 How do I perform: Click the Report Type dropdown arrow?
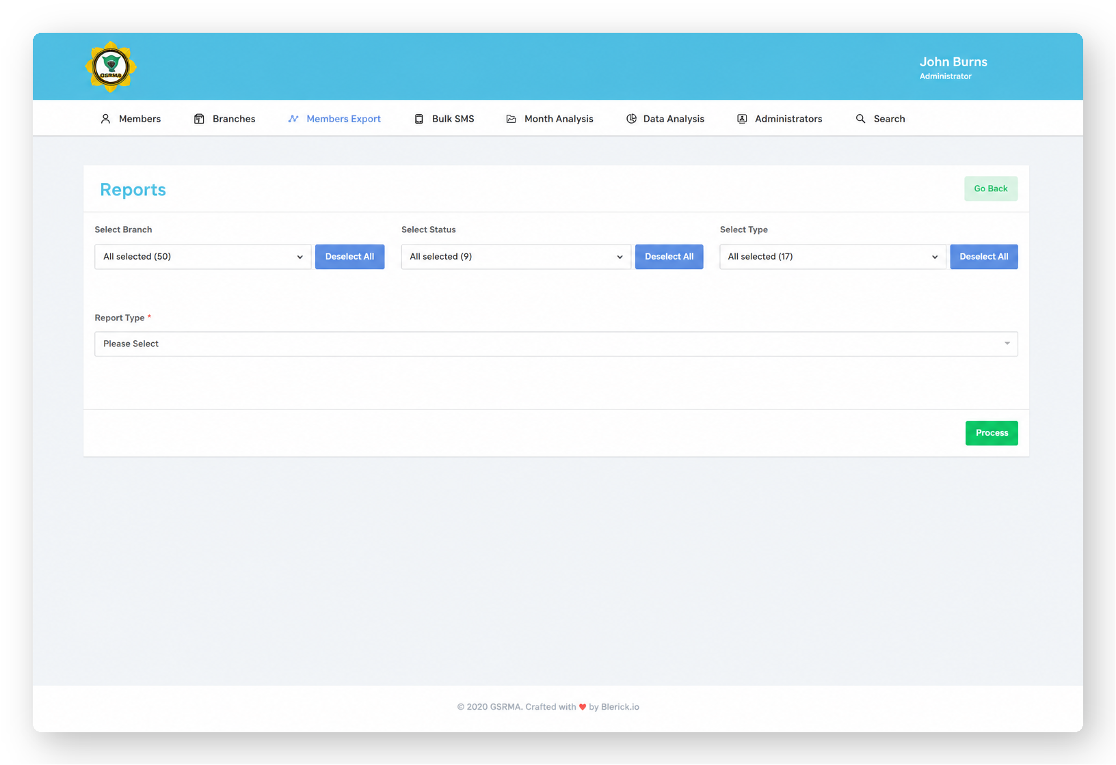coord(1007,344)
